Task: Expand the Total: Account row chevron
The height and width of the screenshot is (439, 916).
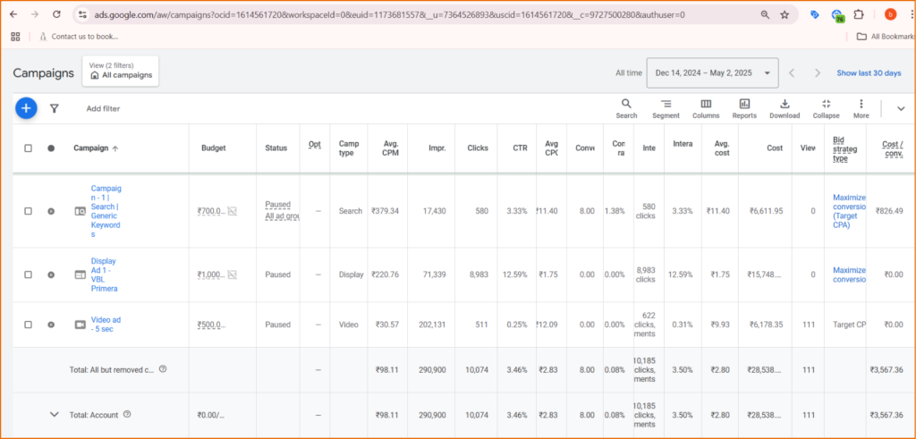Action: [x=55, y=414]
